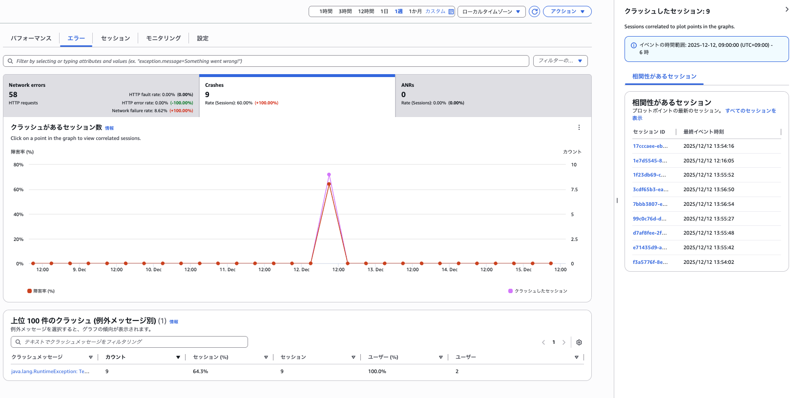
Task: Go to the next page of crashes
Action: 564,342
